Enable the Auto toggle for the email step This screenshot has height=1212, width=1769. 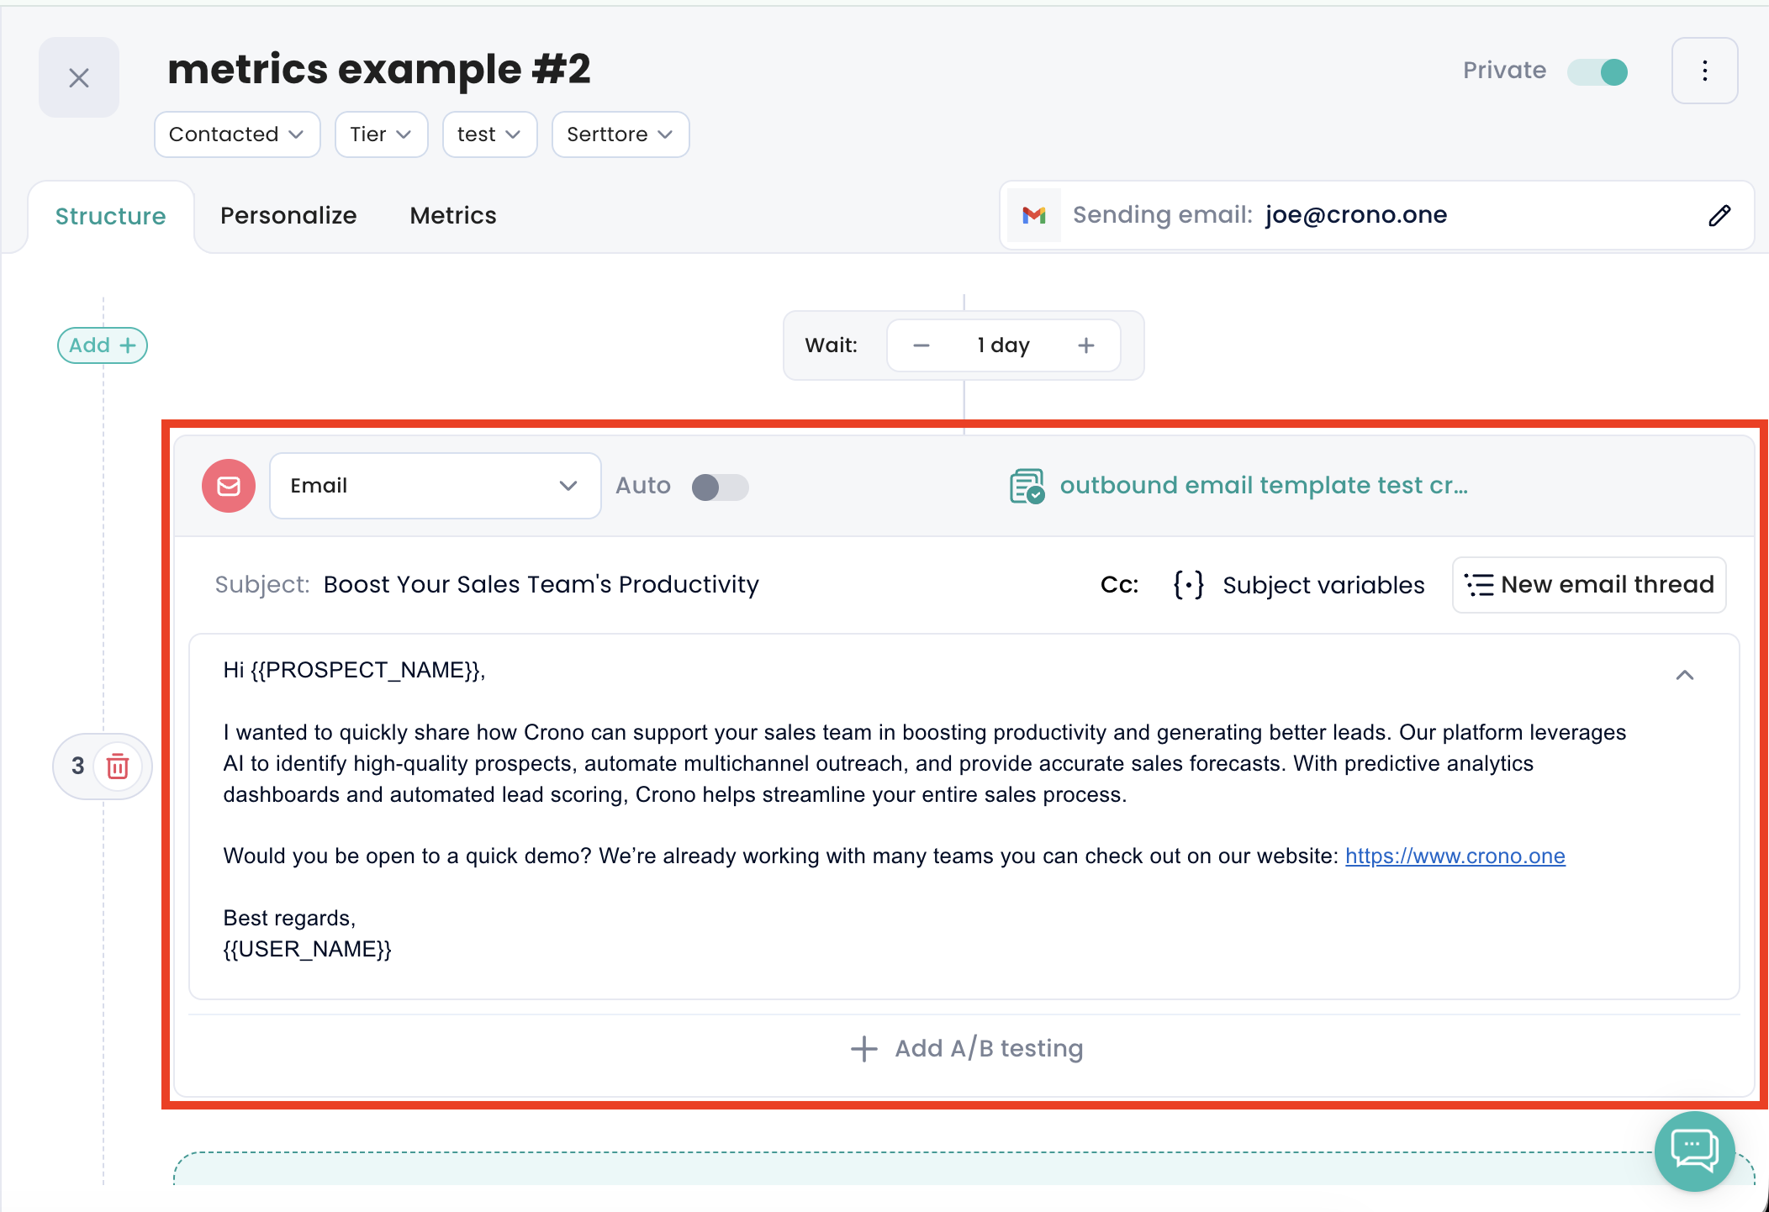[720, 487]
